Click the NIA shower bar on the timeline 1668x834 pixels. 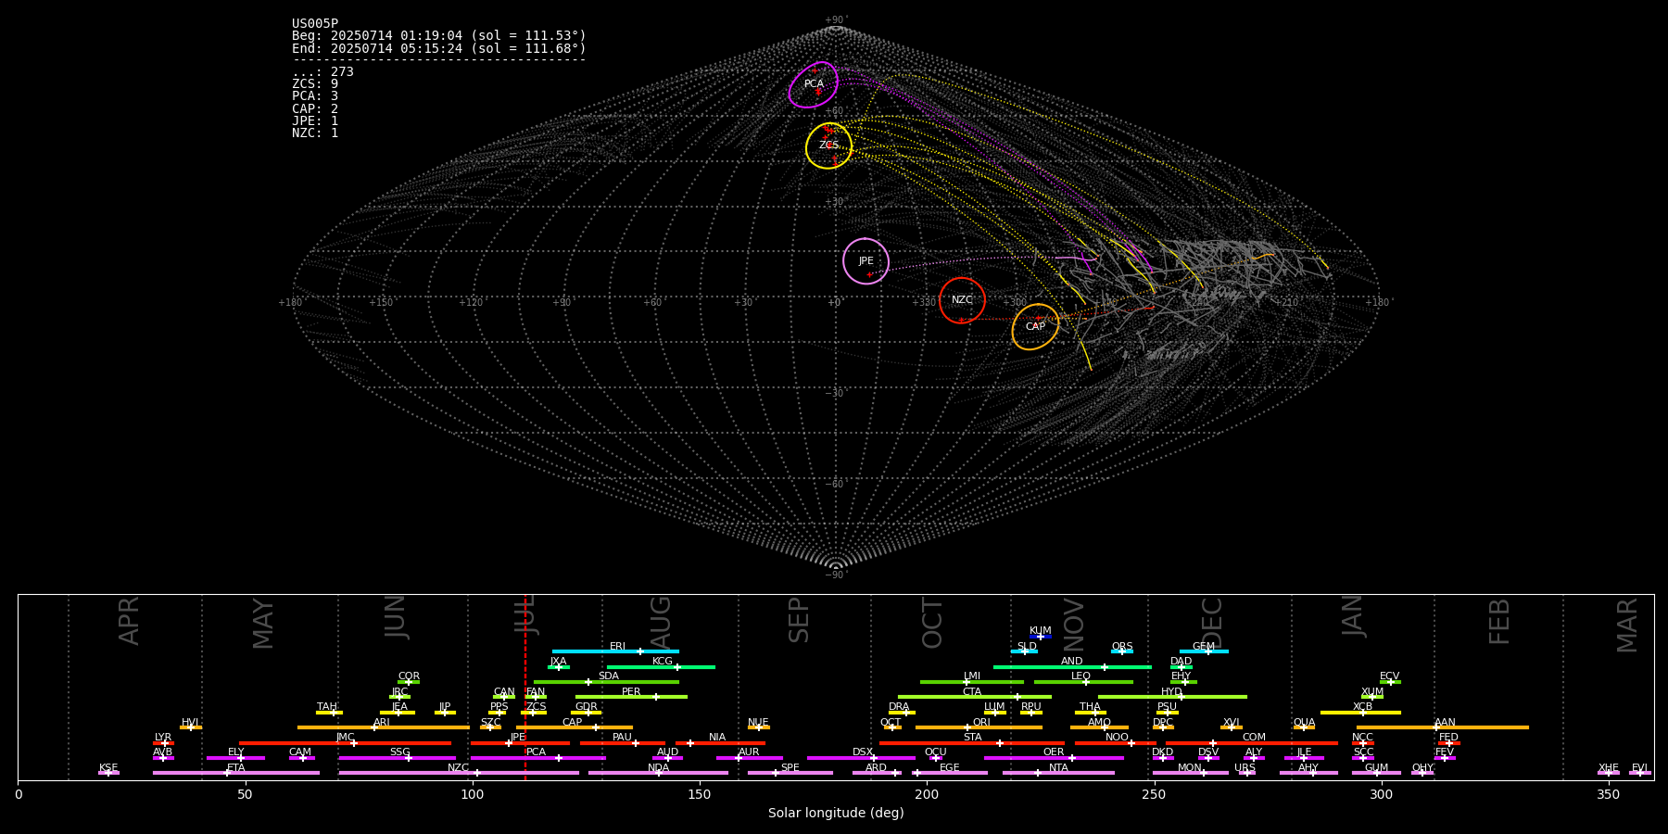coord(720,743)
